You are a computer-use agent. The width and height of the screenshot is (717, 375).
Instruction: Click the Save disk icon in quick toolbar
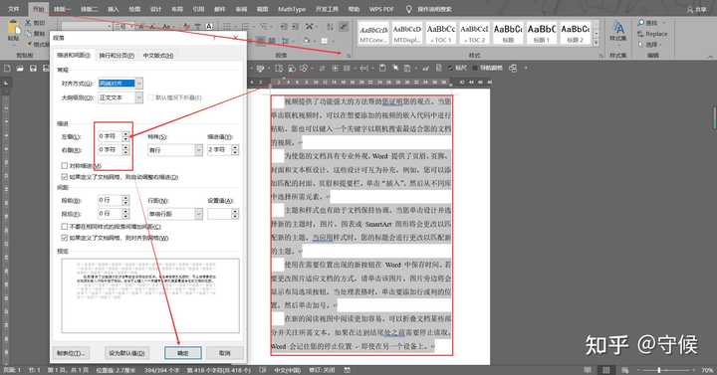(33, 68)
